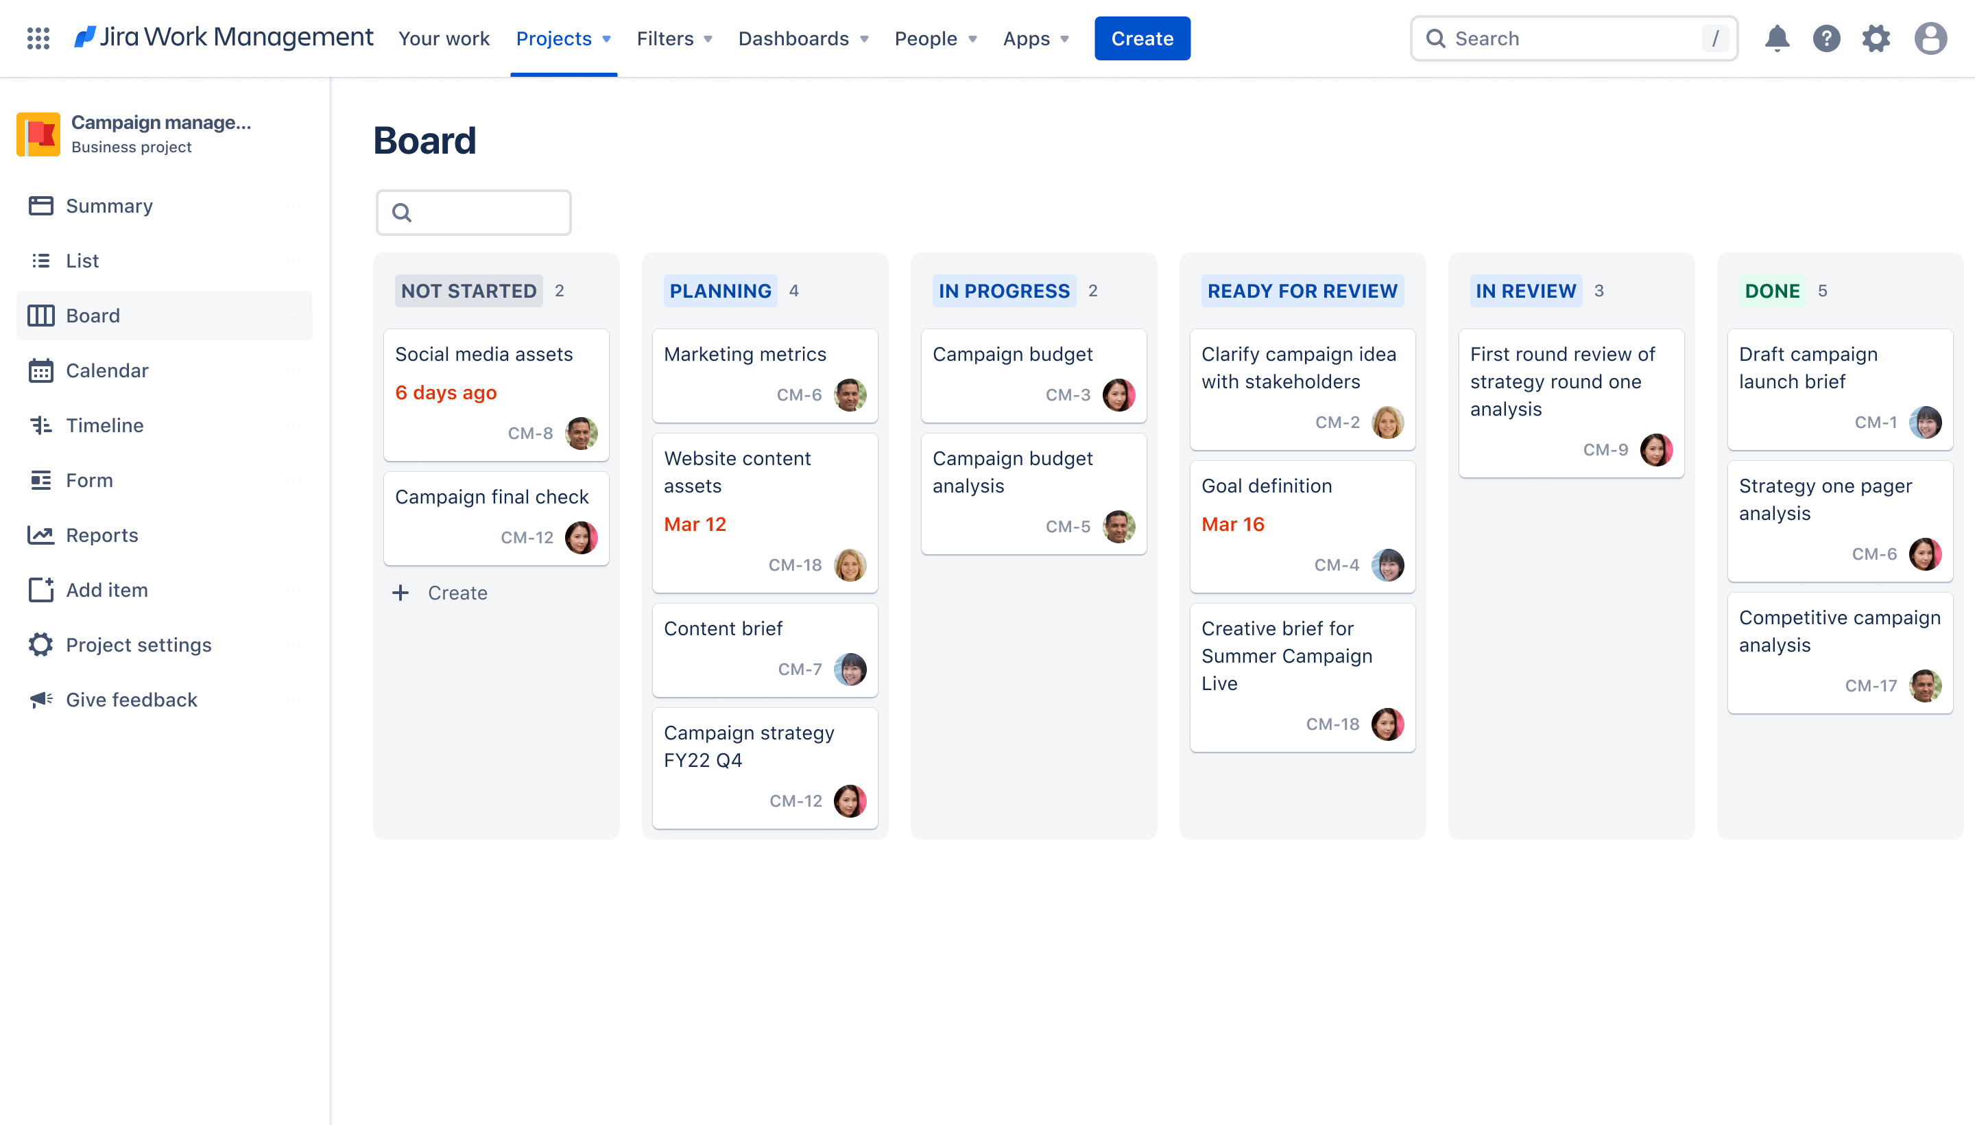The image size is (1975, 1125).
Task: Click the Summary icon in sidebar
Action: pyautogui.click(x=40, y=205)
